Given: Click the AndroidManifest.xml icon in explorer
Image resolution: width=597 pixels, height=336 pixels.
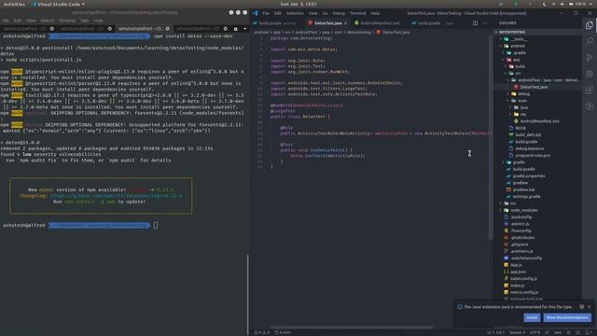Looking at the screenshot, I should (x=516, y=121).
